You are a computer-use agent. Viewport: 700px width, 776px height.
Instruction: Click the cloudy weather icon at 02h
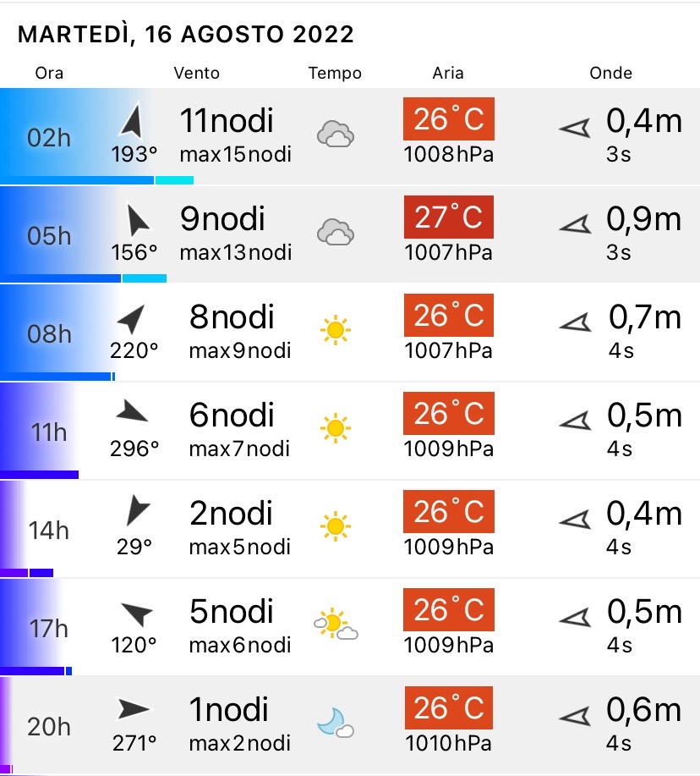[335, 135]
